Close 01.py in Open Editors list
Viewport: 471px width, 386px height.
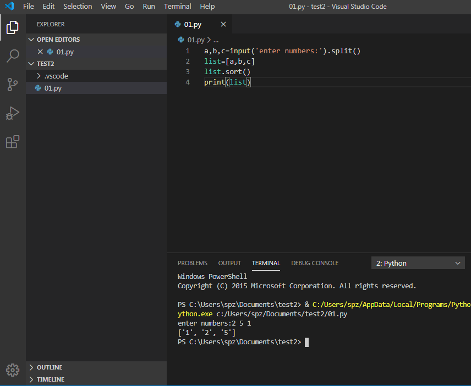tap(40, 52)
